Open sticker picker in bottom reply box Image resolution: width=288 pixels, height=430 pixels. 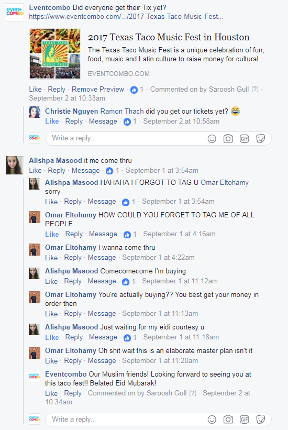click(x=260, y=420)
